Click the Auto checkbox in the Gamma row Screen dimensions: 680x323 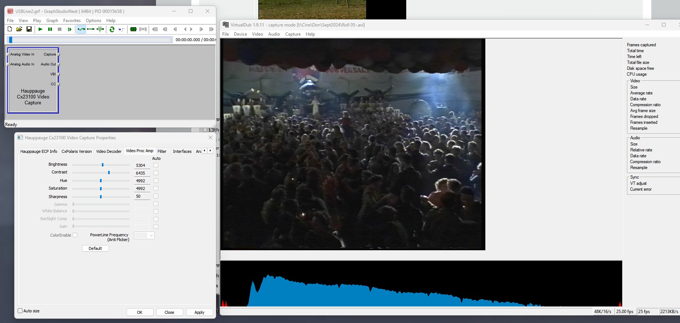point(156,204)
